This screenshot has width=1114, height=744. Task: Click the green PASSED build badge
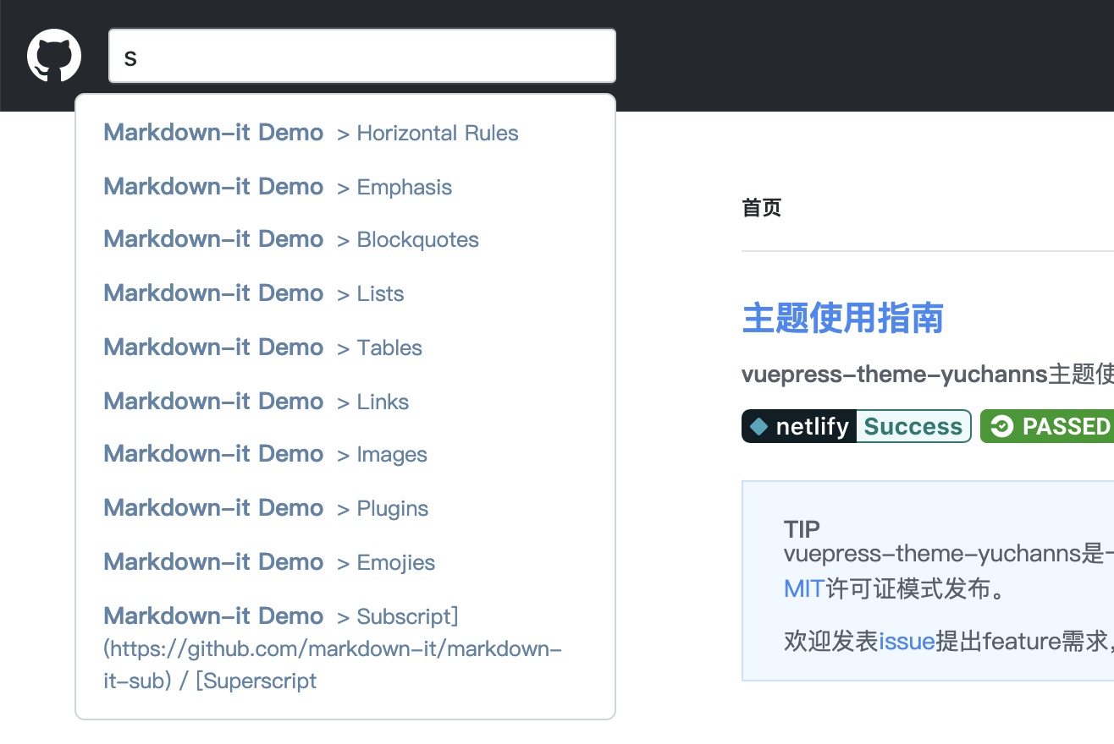[1047, 426]
